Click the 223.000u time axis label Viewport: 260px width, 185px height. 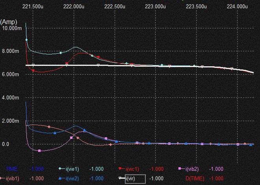[155, 6]
